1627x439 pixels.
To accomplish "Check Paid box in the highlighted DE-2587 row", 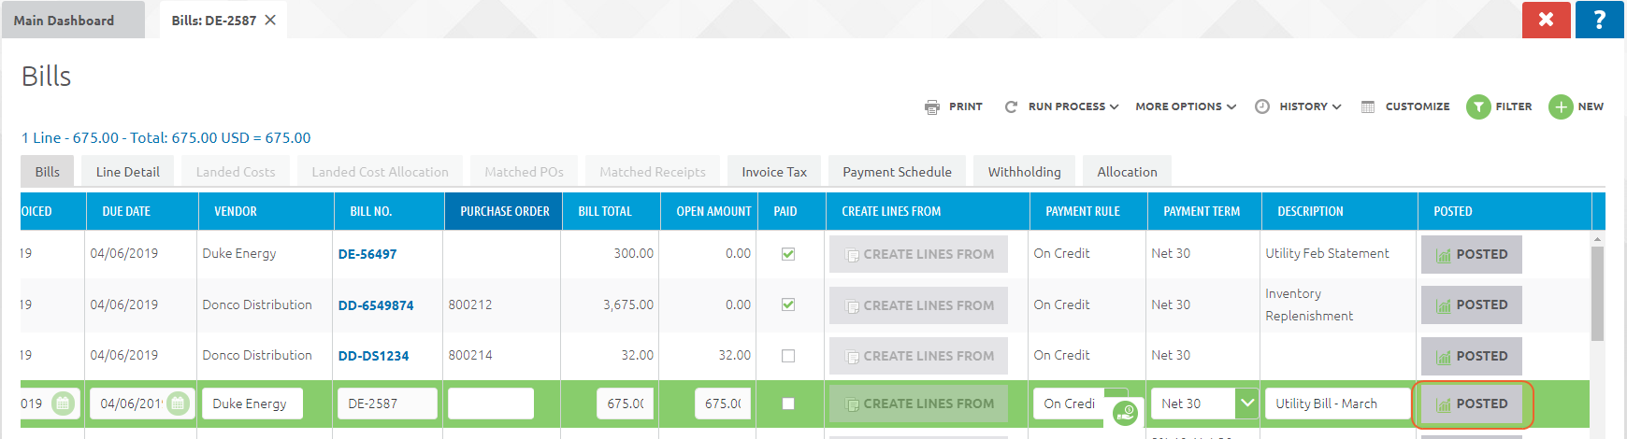I will tap(788, 404).
